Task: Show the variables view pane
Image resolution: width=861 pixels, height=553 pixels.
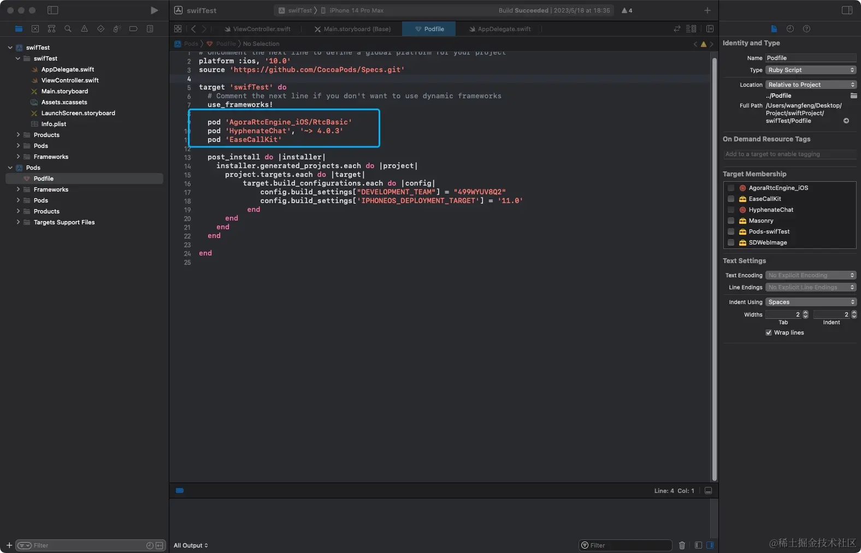Action: (x=698, y=545)
